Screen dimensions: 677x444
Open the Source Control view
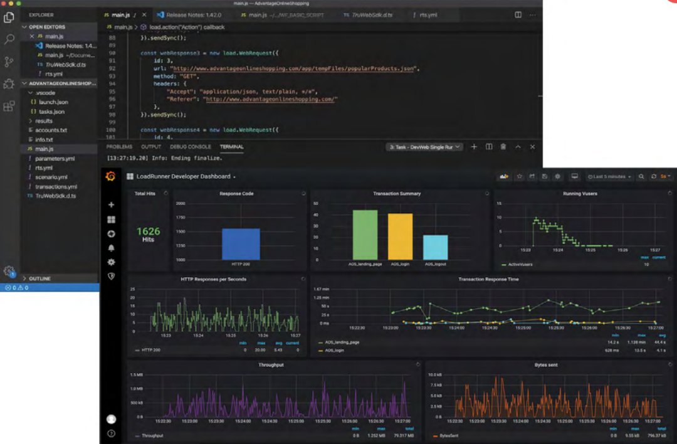9,61
